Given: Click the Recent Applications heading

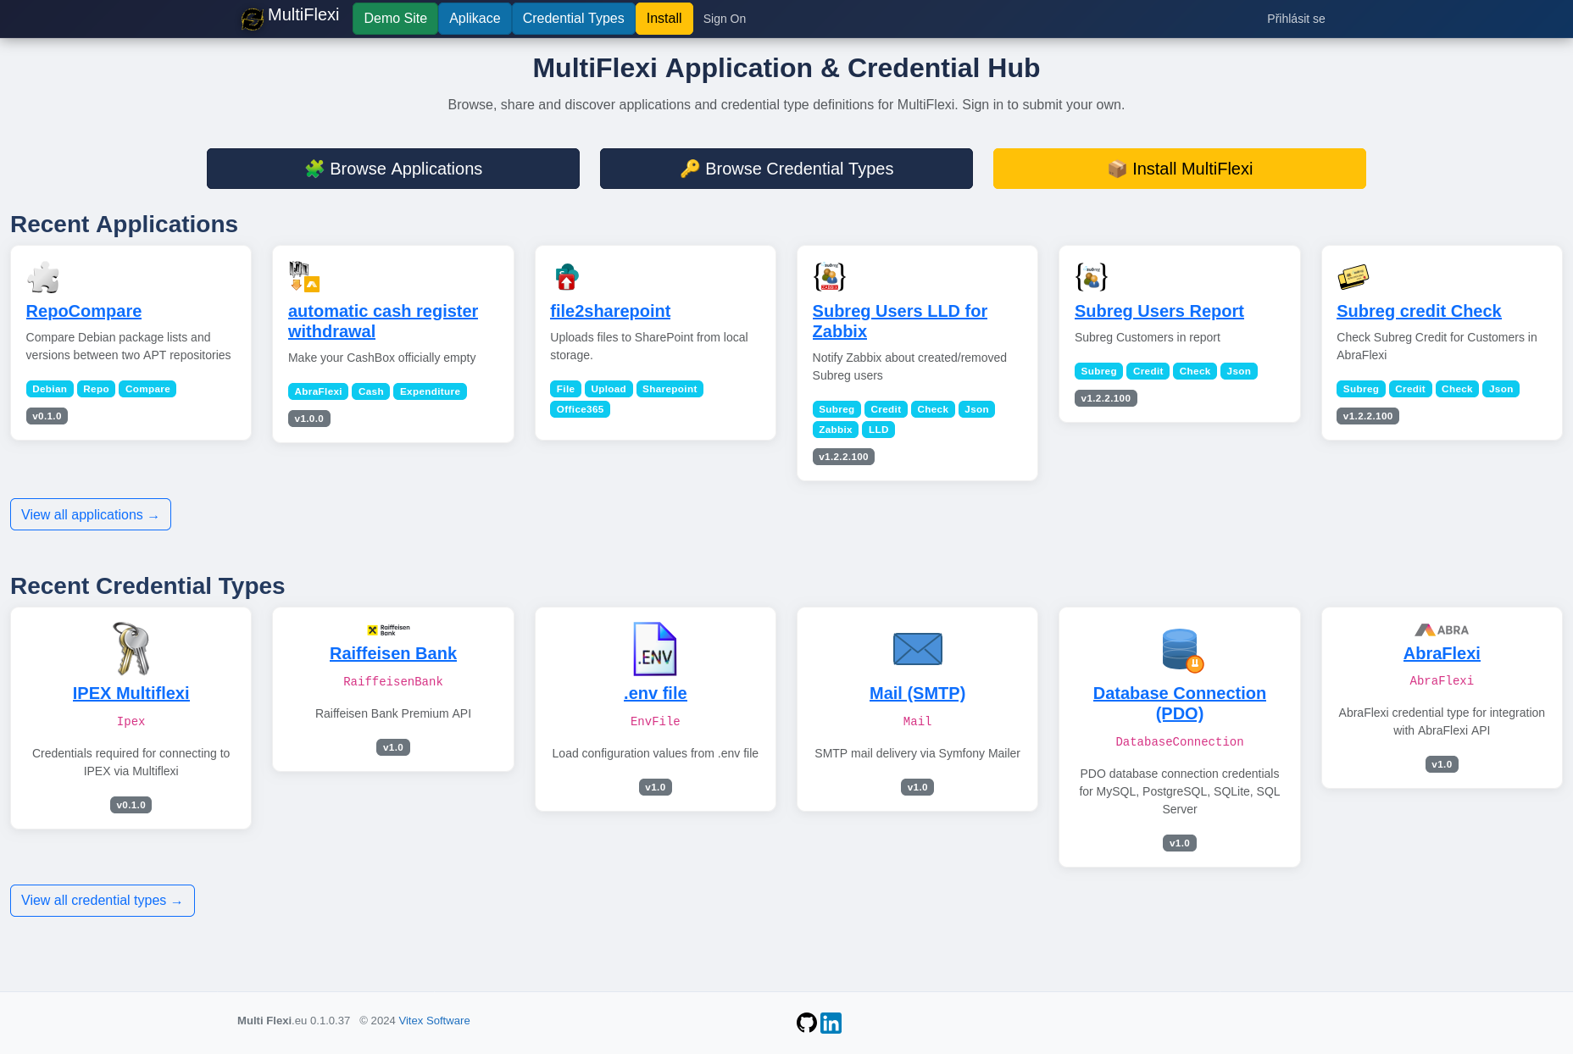Looking at the screenshot, I should pyautogui.click(x=124, y=224).
